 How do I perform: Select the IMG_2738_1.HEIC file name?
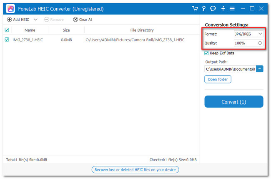click(x=28, y=40)
